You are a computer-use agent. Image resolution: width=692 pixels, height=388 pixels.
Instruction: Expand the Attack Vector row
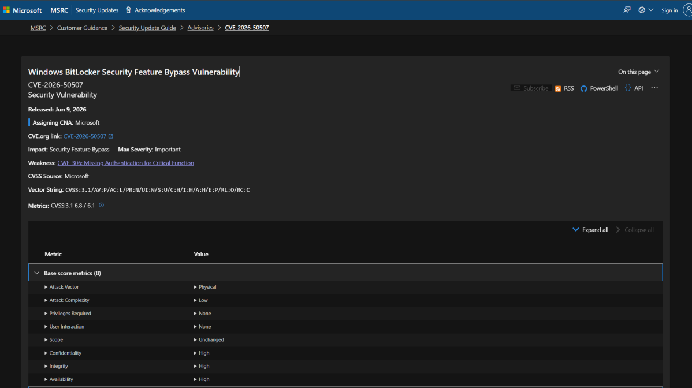(x=46, y=287)
